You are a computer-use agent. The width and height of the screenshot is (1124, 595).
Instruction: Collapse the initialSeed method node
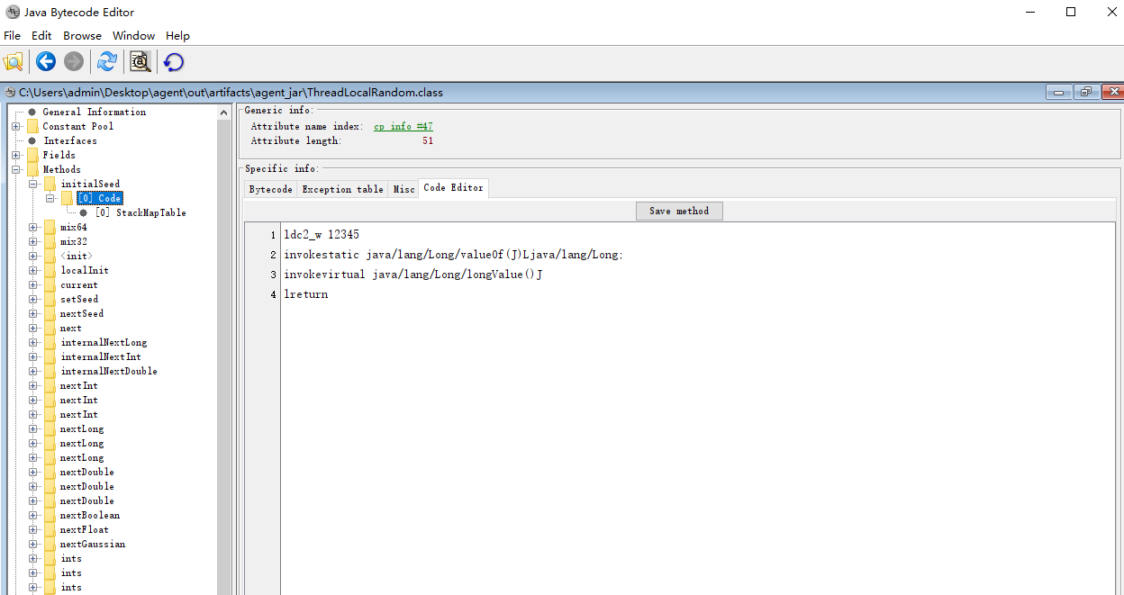coord(33,184)
